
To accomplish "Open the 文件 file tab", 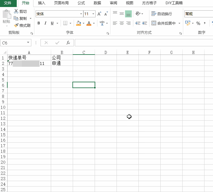I will [8, 3].
